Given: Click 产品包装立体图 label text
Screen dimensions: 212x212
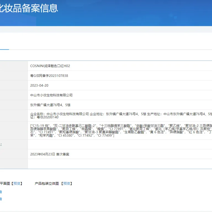Looking at the screenshot, I should click(x=47, y=184).
